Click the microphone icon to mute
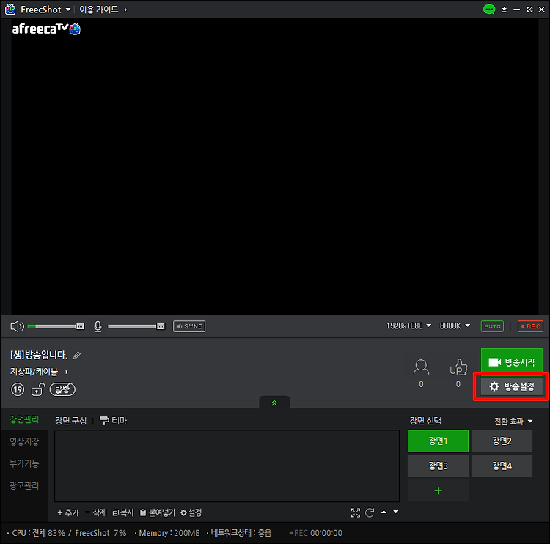 [x=98, y=326]
